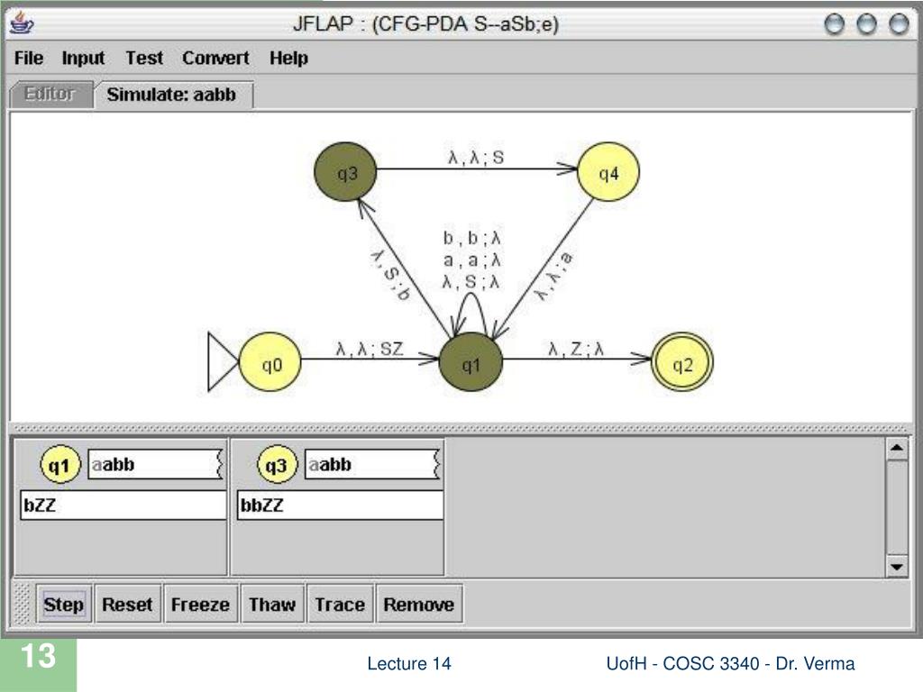Click the λ, λ; S transition label
This screenshot has width=923, height=692.
pyautogui.click(x=476, y=157)
